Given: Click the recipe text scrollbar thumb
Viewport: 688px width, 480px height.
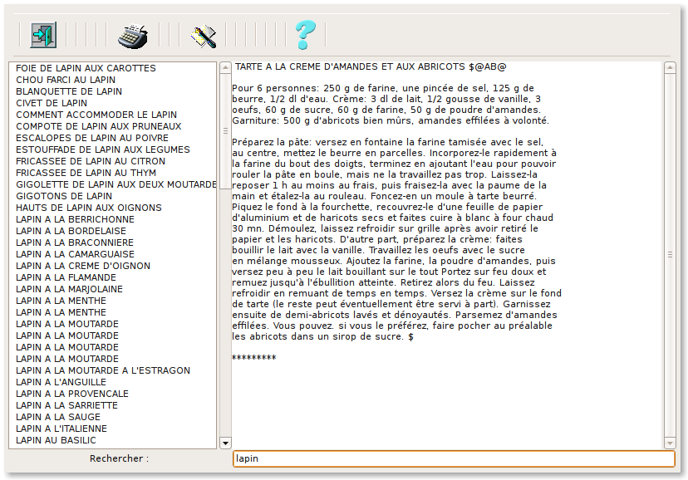Looking at the screenshot, I should [x=670, y=255].
